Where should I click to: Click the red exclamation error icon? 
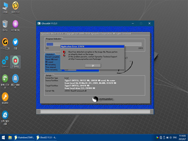click(64, 53)
